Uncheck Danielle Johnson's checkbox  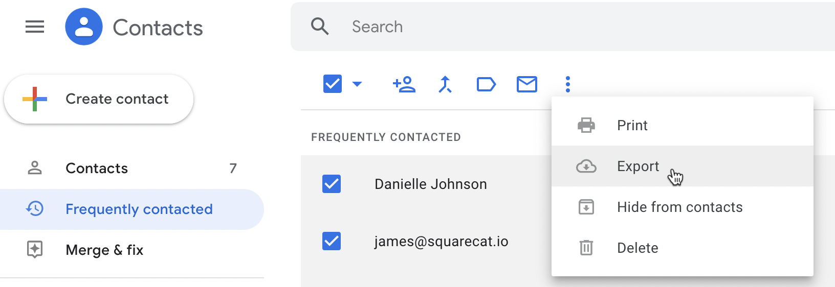pyautogui.click(x=332, y=184)
